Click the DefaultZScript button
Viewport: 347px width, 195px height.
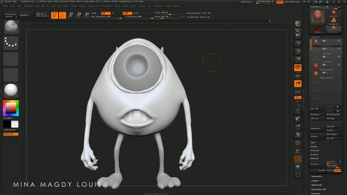pyautogui.click(x=292, y=2)
